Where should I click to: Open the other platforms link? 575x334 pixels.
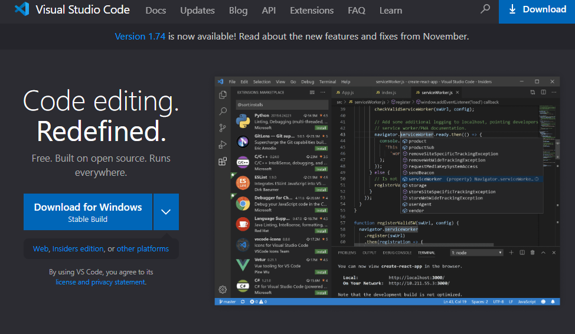(x=143, y=248)
